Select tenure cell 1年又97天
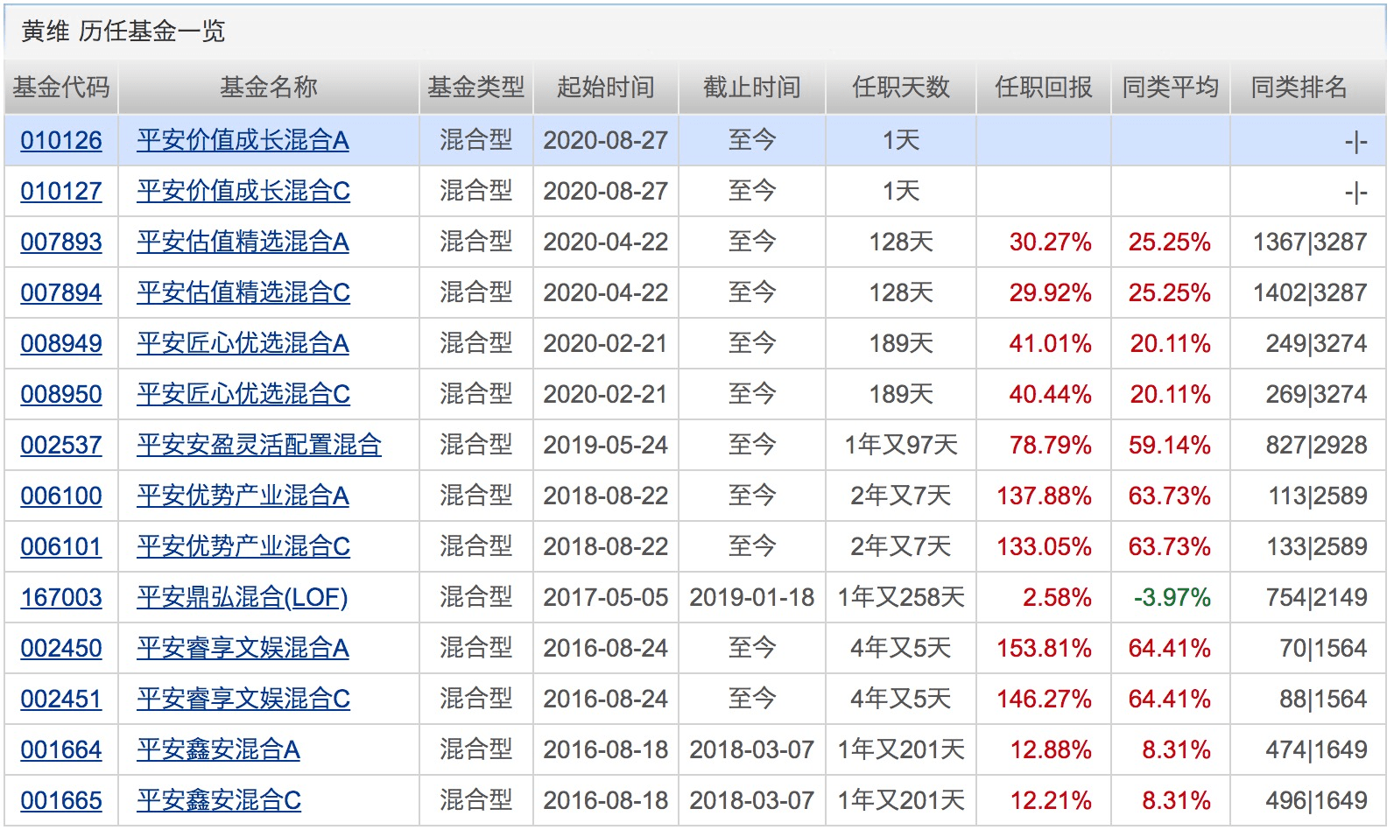 coord(901,445)
